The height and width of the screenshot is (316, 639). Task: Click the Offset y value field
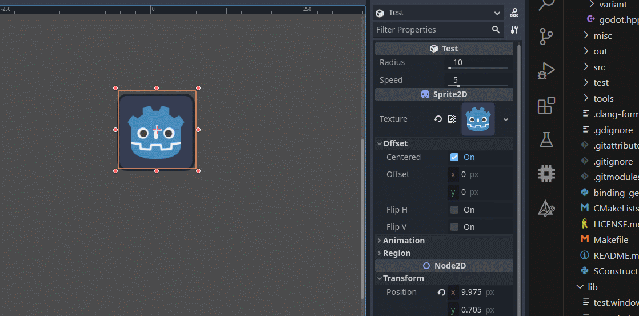click(x=480, y=192)
